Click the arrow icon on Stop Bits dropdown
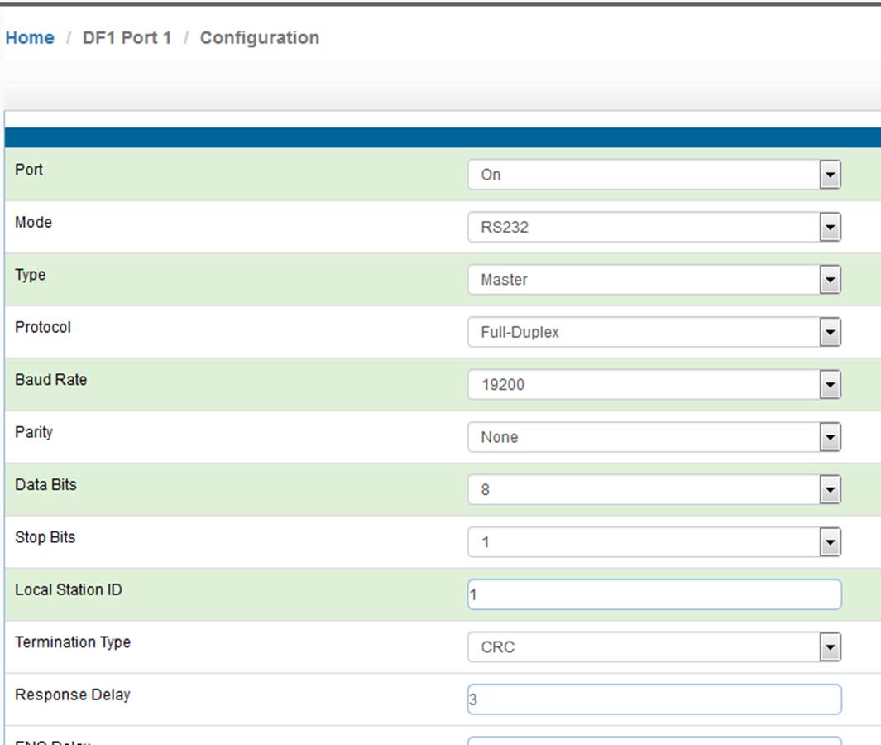 click(830, 542)
